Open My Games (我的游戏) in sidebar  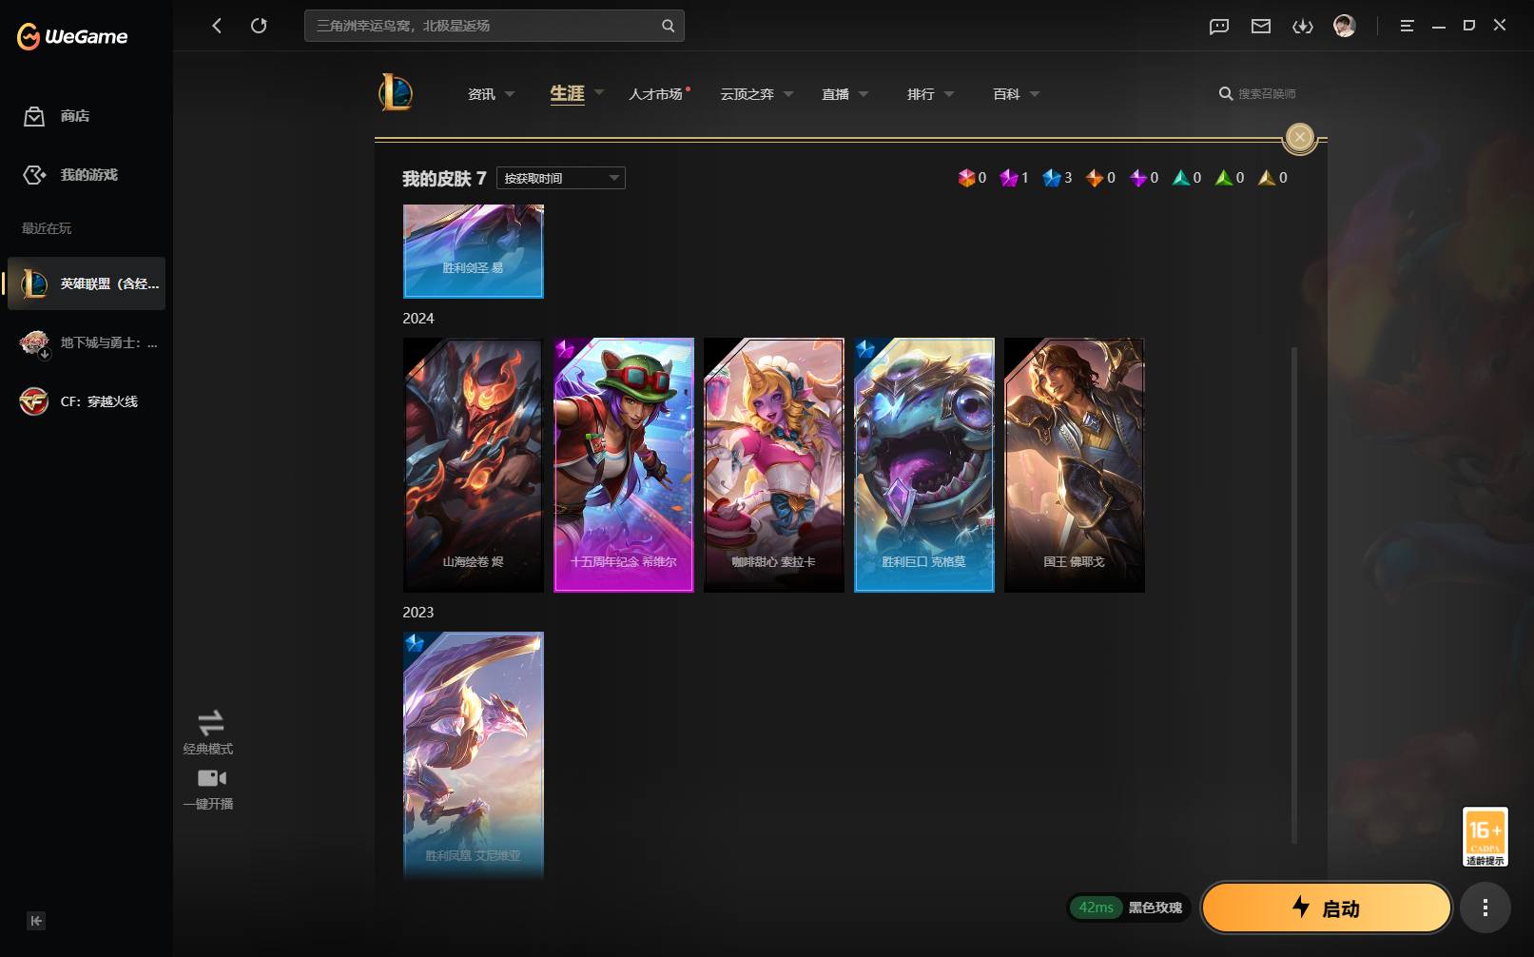coord(70,175)
